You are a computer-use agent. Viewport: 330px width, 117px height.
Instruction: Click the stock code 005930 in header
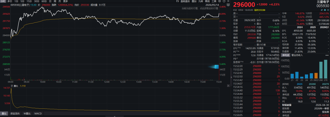tap(323, 6)
